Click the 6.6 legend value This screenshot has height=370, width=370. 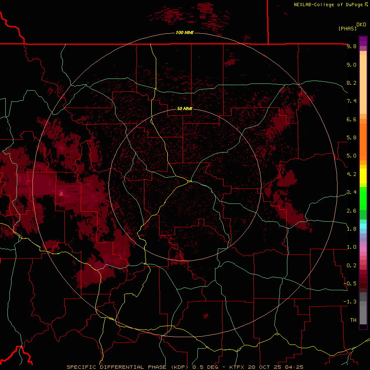(351, 119)
